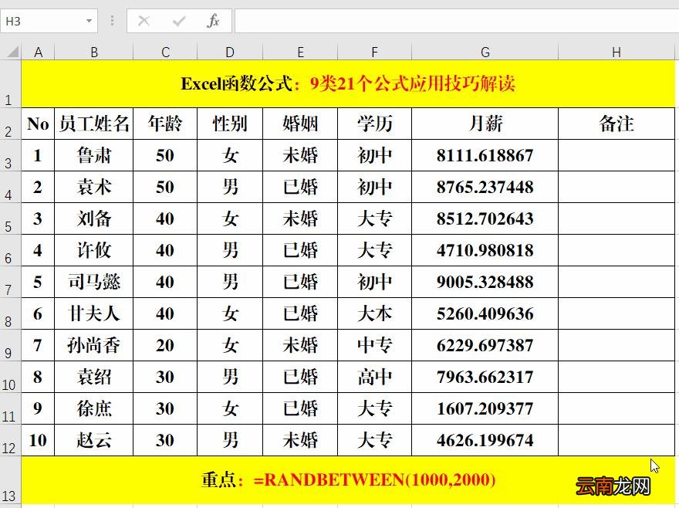Click the Insert Function fx icon
Screen dimensions: 679x508
pyautogui.click(x=213, y=21)
